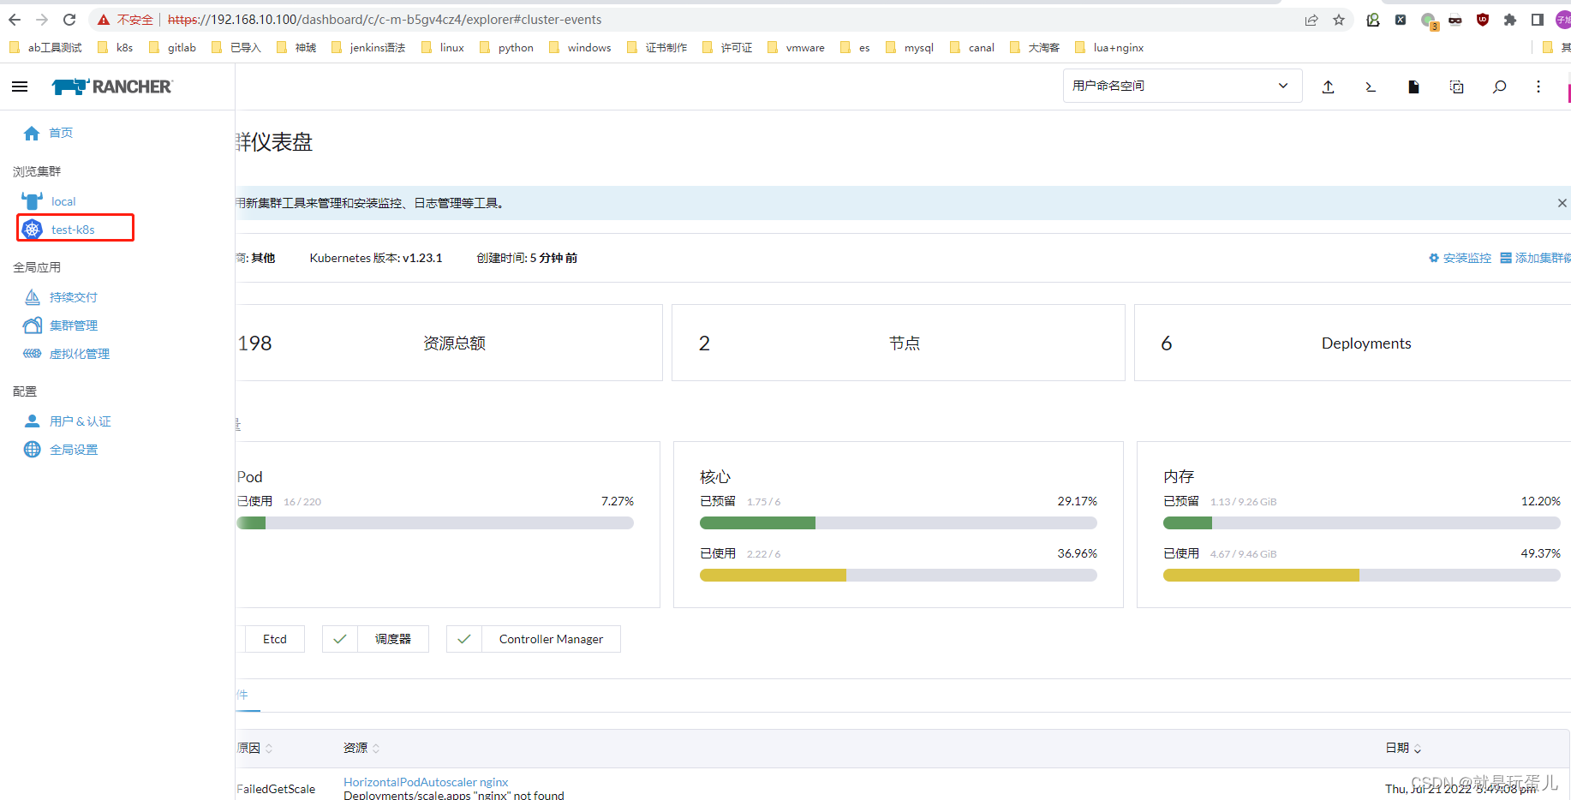The width and height of the screenshot is (1571, 800).
Task: Click the user authentication person icon
Action: 32,421
